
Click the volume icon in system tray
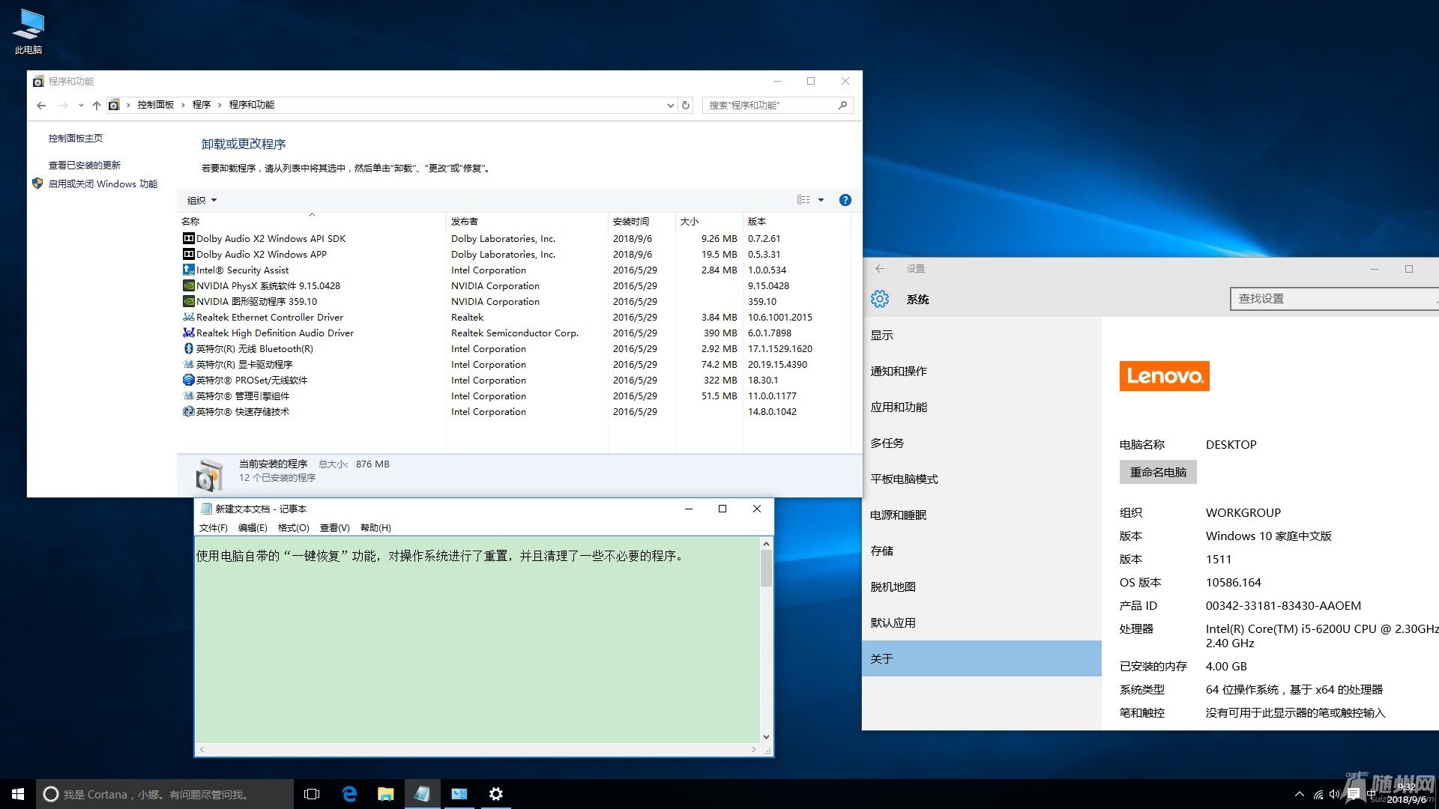pyautogui.click(x=1335, y=794)
